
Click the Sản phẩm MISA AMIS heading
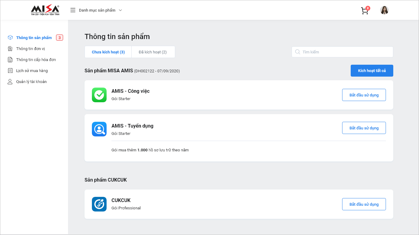(x=109, y=70)
